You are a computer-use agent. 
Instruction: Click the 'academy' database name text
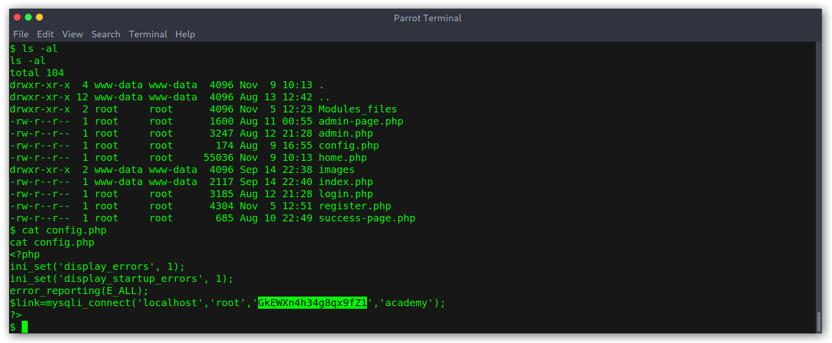point(406,303)
